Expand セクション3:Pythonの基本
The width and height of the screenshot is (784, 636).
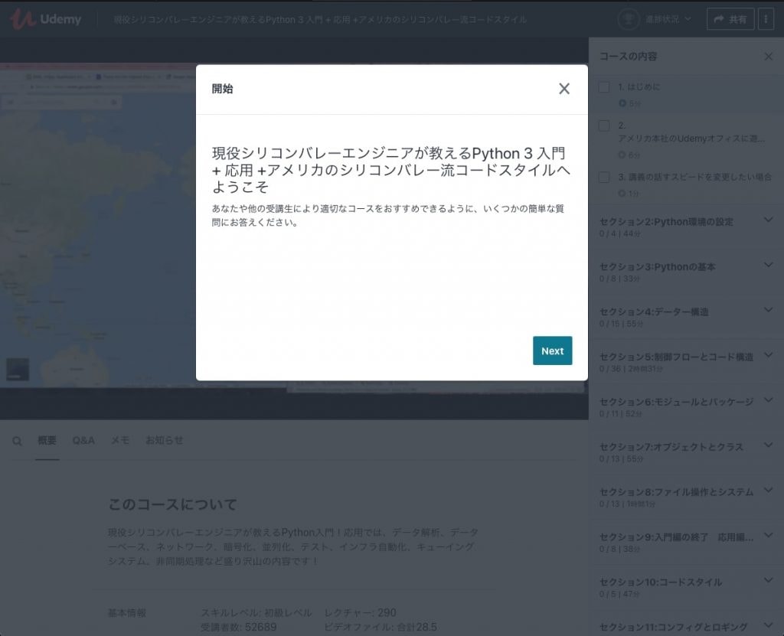click(x=769, y=266)
